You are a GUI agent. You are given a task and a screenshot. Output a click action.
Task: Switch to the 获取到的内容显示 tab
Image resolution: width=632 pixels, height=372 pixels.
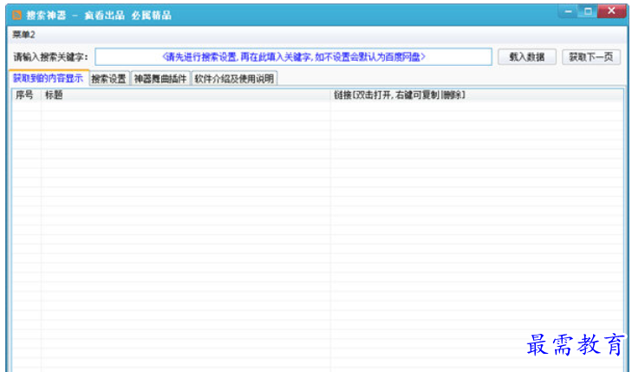coord(49,78)
